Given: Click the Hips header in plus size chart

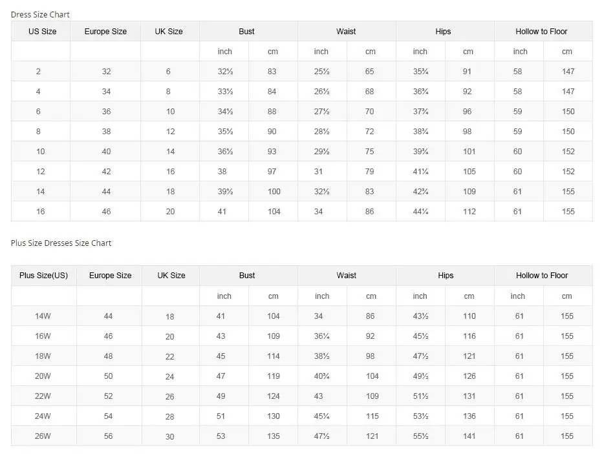Looking at the screenshot, I should pyautogui.click(x=446, y=276).
